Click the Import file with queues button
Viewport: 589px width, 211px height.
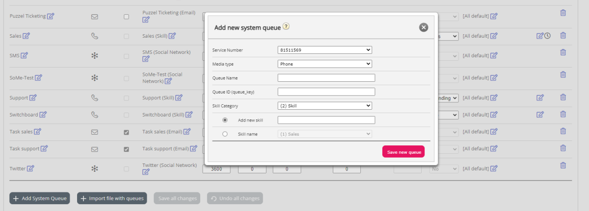[112, 198]
